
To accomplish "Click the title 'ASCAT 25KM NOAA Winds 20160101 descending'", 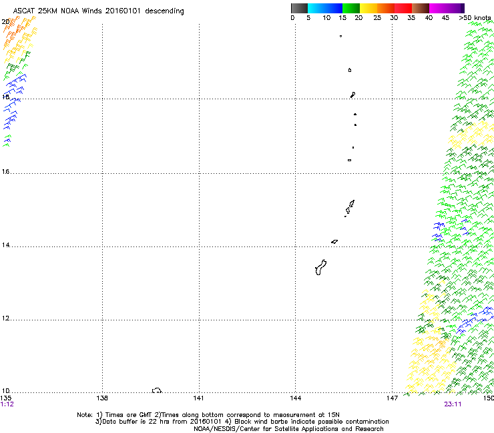I will 98,11.
